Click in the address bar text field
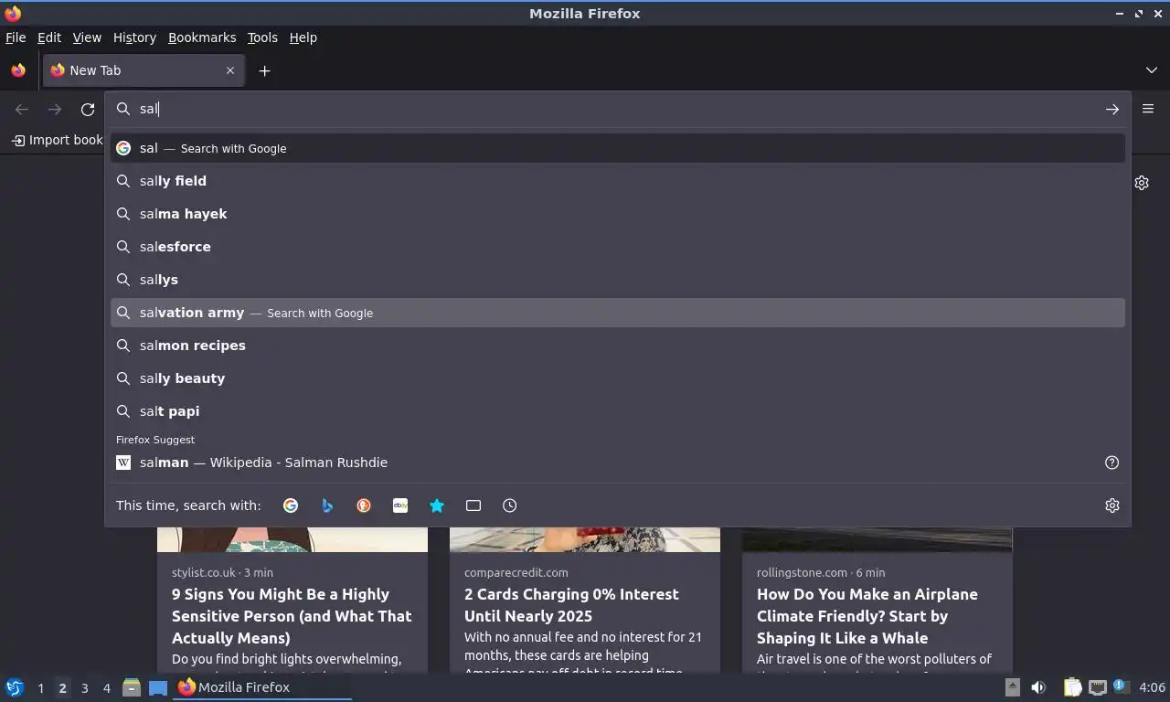Screen dimensions: 1170x702 pyautogui.click(x=617, y=109)
